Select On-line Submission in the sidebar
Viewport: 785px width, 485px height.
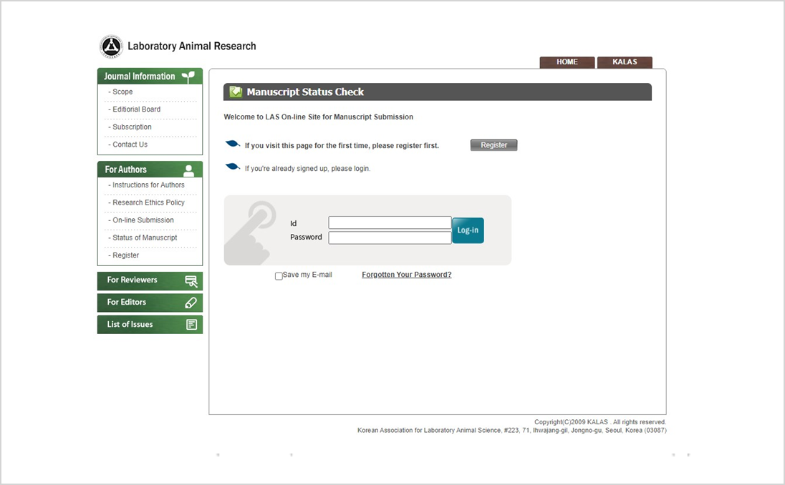(x=143, y=220)
